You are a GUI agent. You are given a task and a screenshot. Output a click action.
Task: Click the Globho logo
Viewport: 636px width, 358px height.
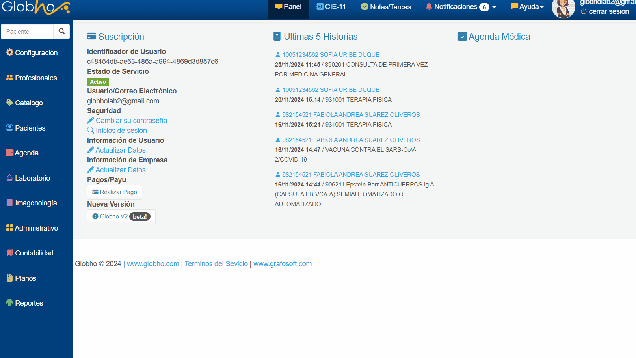click(x=36, y=7)
